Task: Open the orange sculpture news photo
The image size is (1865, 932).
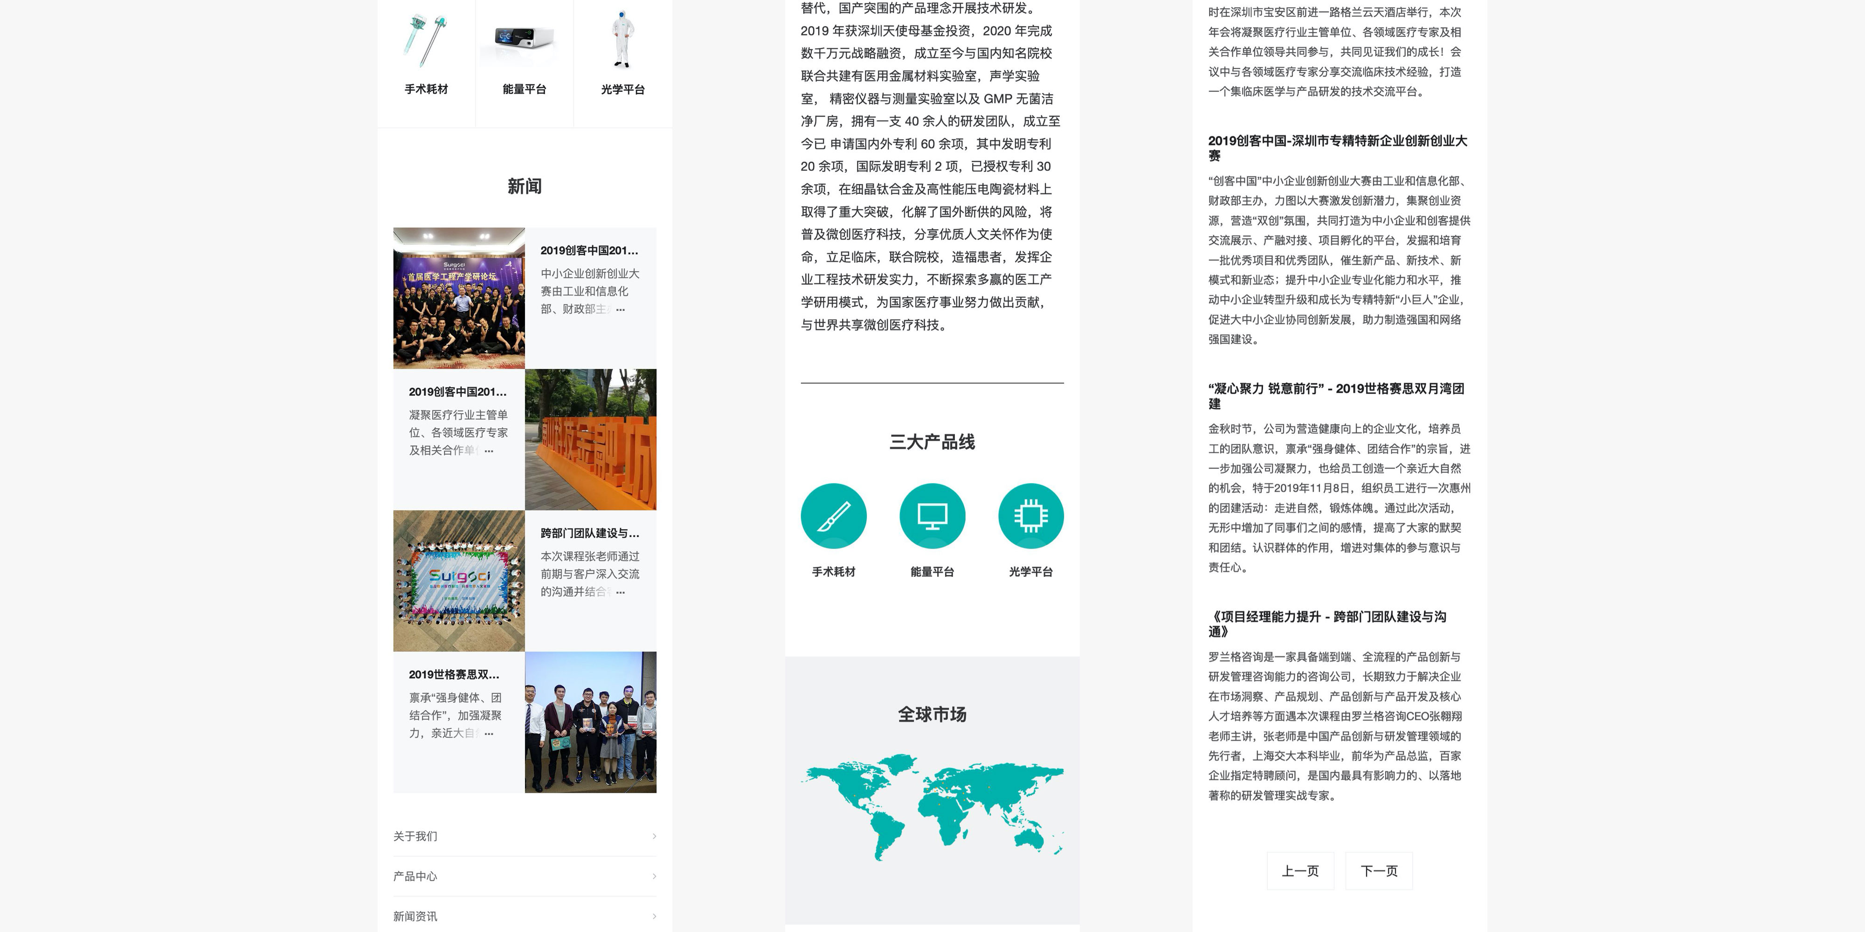Action: click(591, 439)
